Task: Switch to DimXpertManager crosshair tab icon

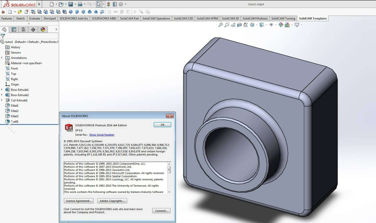Action: click(33, 30)
